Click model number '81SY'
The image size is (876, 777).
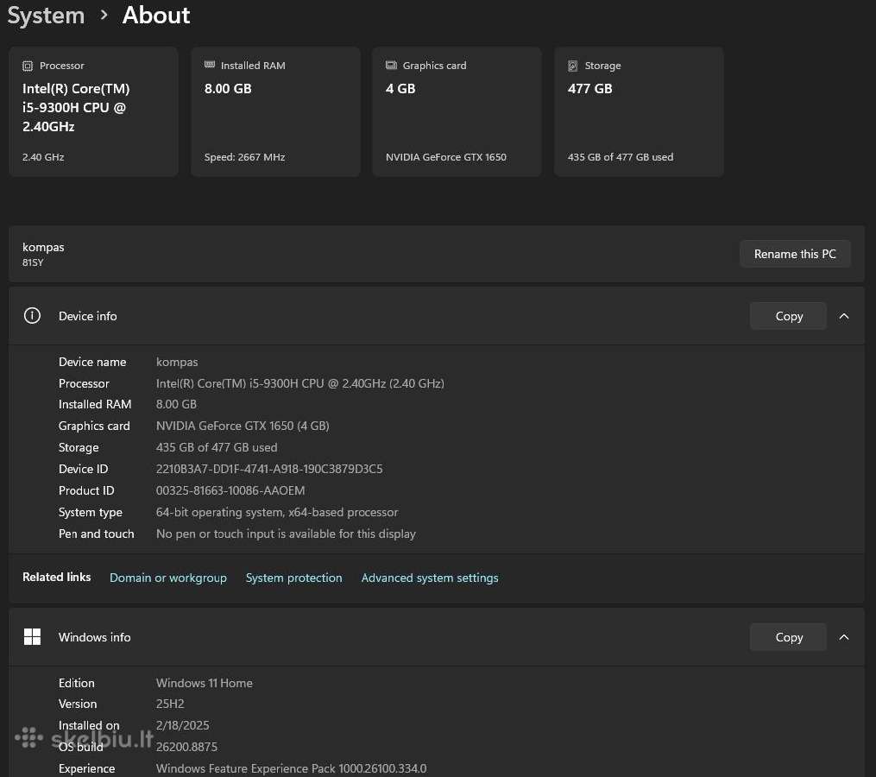click(x=33, y=262)
